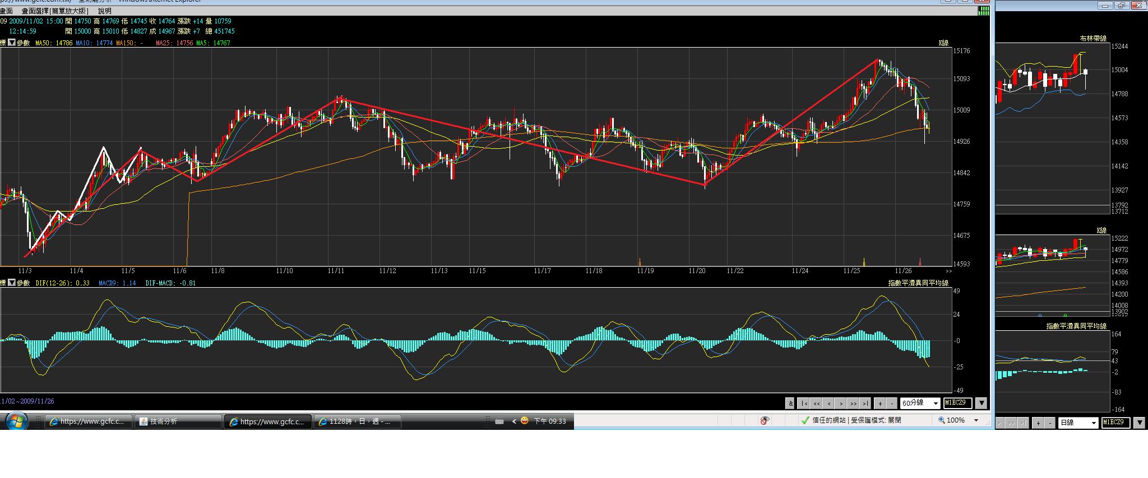Open the 日線 timeframe dropdown in right window
Image resolution: width=1148 pixels, height=478 pixels.
point(1078,423)
